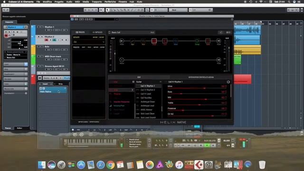Mute the MIDI Drum track
This screenshot has height=171, width=304.
38,56
